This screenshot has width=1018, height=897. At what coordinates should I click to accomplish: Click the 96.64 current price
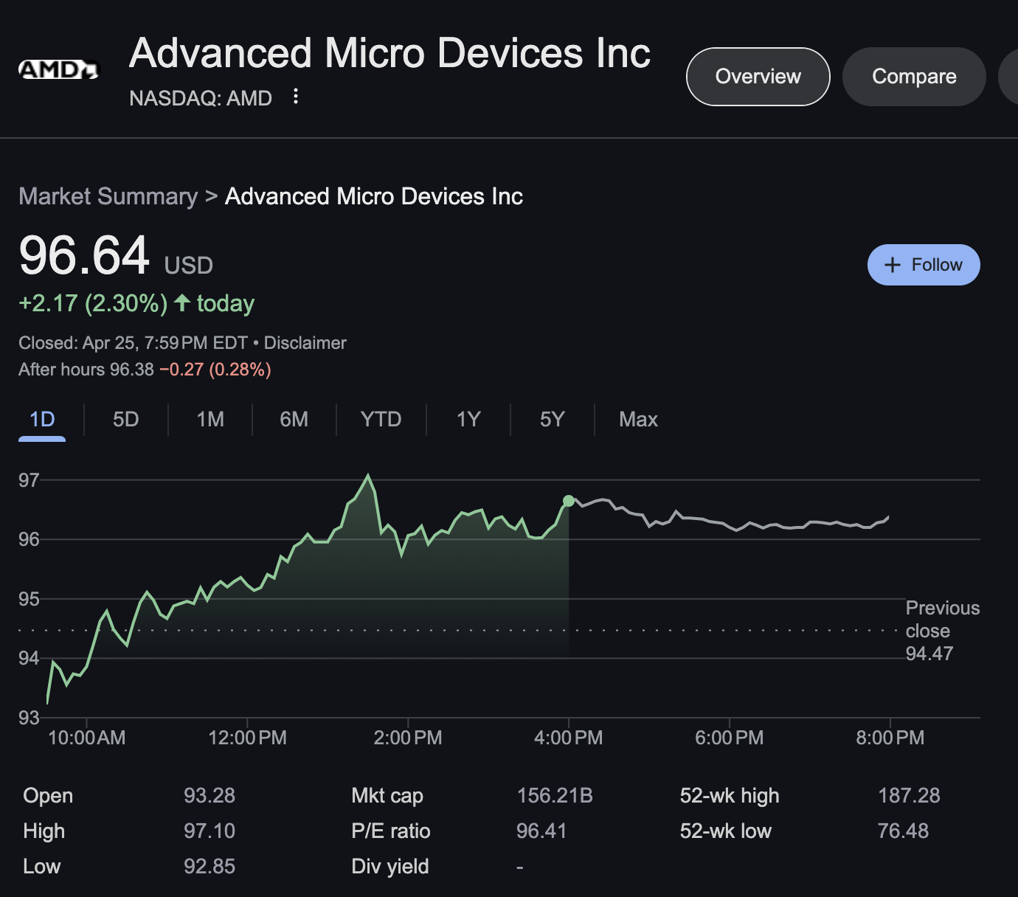click(x=84, y=256)
